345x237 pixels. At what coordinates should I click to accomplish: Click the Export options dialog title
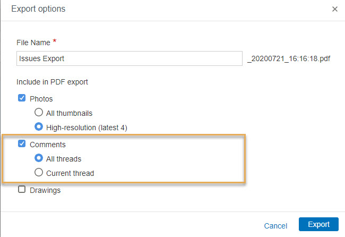point(38,9)
